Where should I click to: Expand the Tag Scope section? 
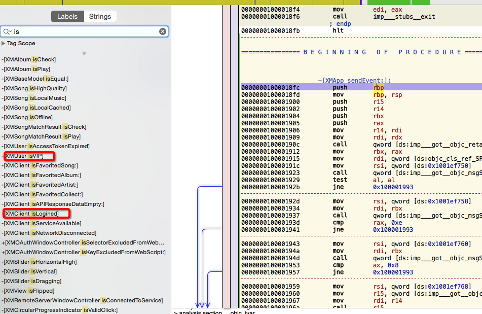coord(4,43)
